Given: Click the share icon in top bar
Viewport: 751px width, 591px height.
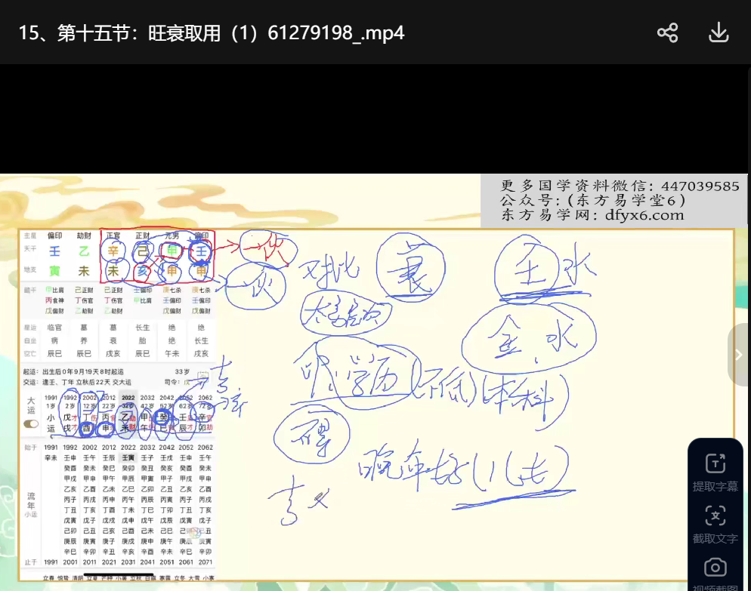Looking at the screenshot, I should tap(667, 32).
